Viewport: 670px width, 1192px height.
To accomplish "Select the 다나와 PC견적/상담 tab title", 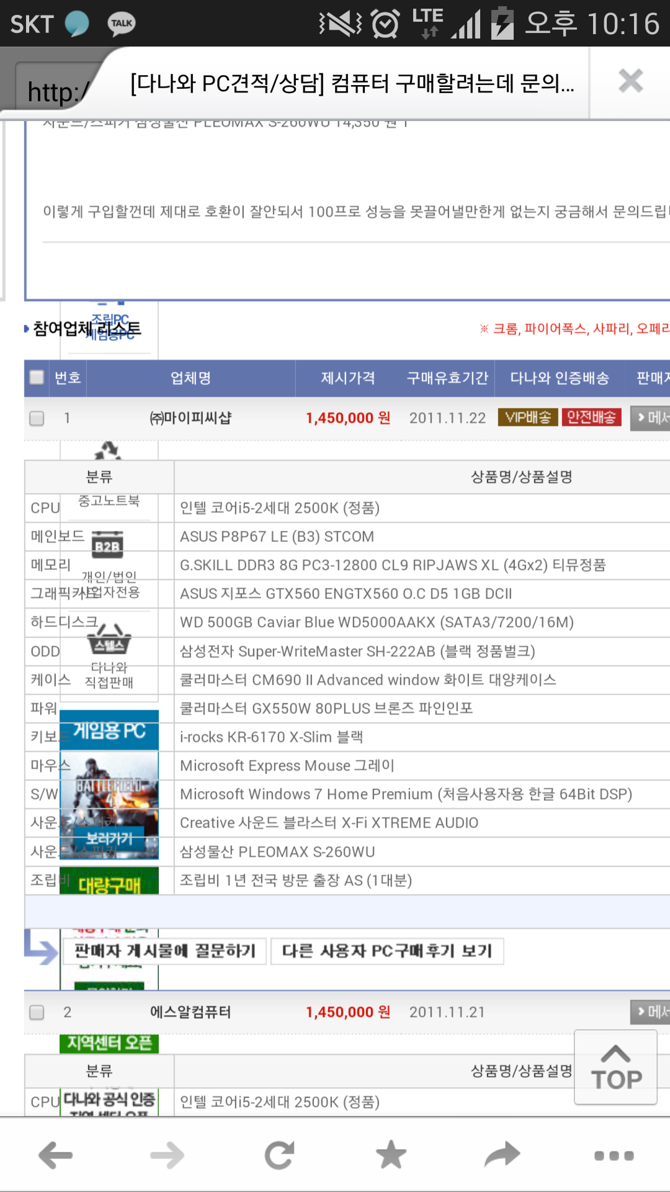I will (352, 83).
